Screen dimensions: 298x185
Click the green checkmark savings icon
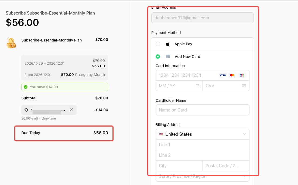pos(26,87)
